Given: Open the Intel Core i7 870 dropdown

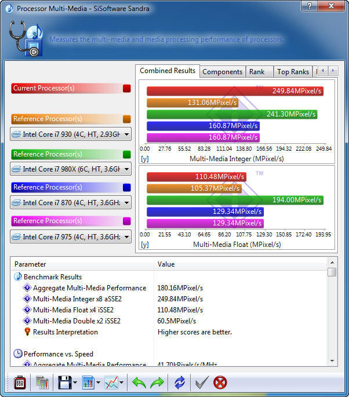Looking at the screenshot, I should [71, 202].
